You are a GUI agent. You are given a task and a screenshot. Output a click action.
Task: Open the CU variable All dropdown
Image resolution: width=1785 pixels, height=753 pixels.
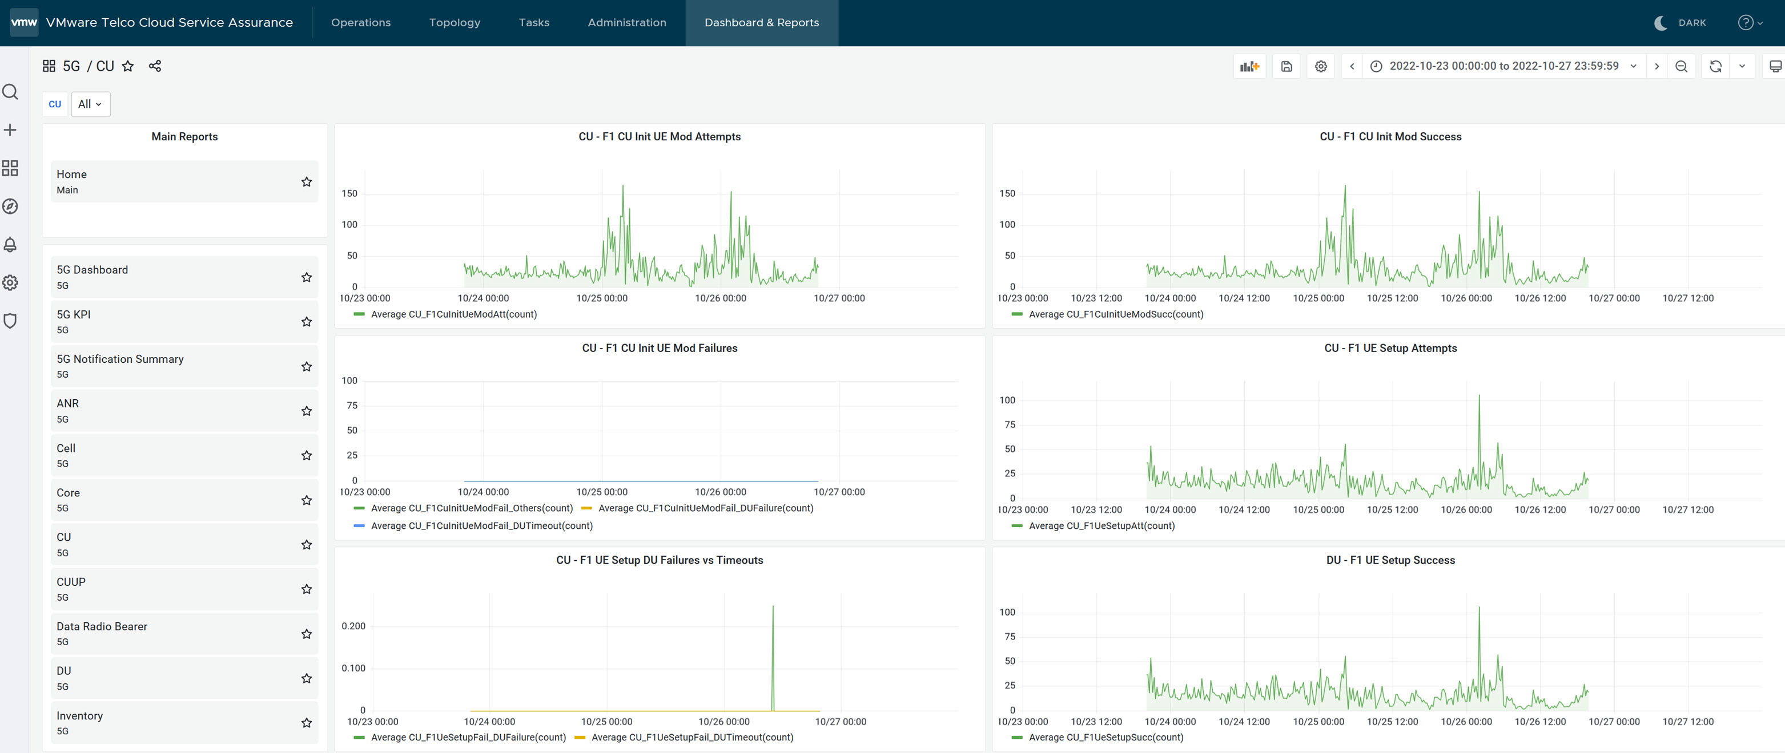[90, 104]
